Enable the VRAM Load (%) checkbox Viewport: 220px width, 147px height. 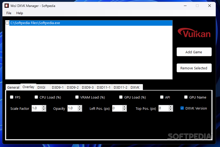tap(77, 97)
